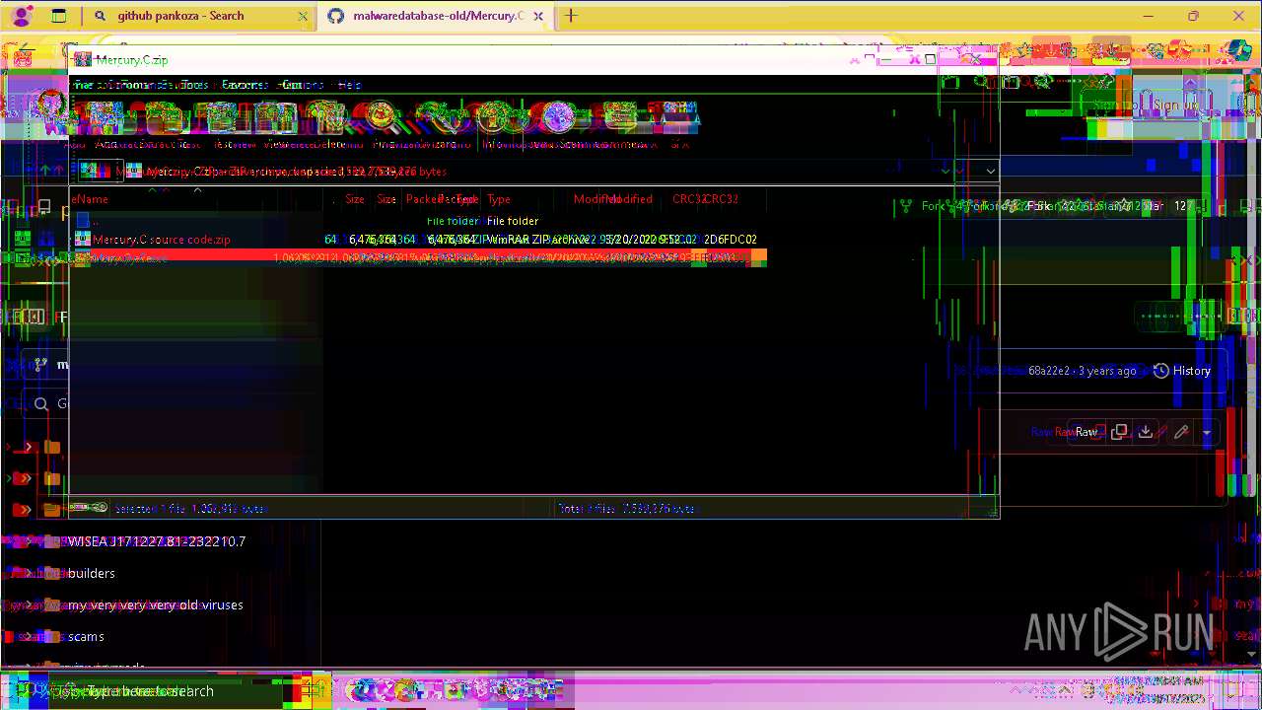Image resolution: width=1262 pixels, height=710 pixels.
Task: Click the Sign up button on GitHub
Action: coord(1175,106)
